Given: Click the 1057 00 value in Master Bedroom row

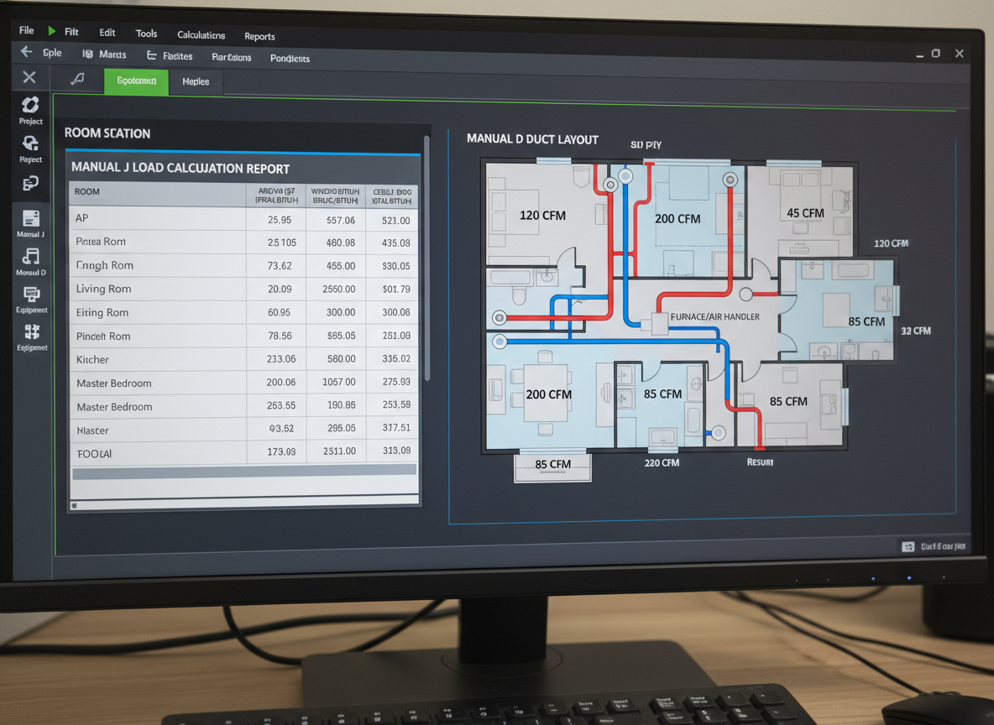Looking at the screenshot, I should (338, 382).
